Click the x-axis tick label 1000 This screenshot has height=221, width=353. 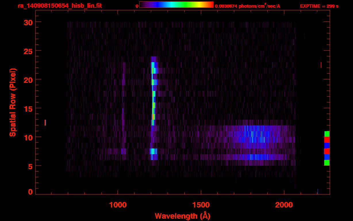point(118,205)
